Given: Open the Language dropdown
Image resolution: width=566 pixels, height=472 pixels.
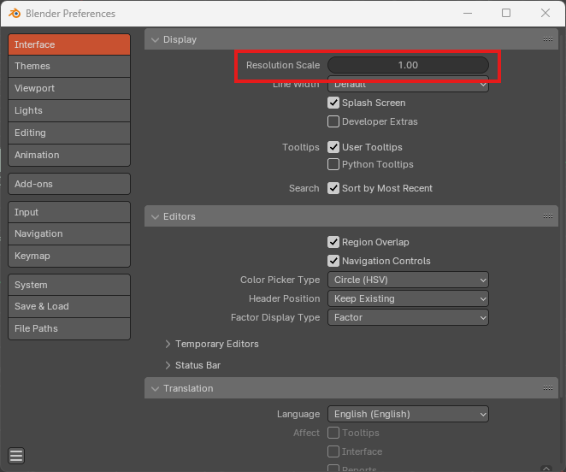Looking at the screenshot, I should click(x=408, y=414).
